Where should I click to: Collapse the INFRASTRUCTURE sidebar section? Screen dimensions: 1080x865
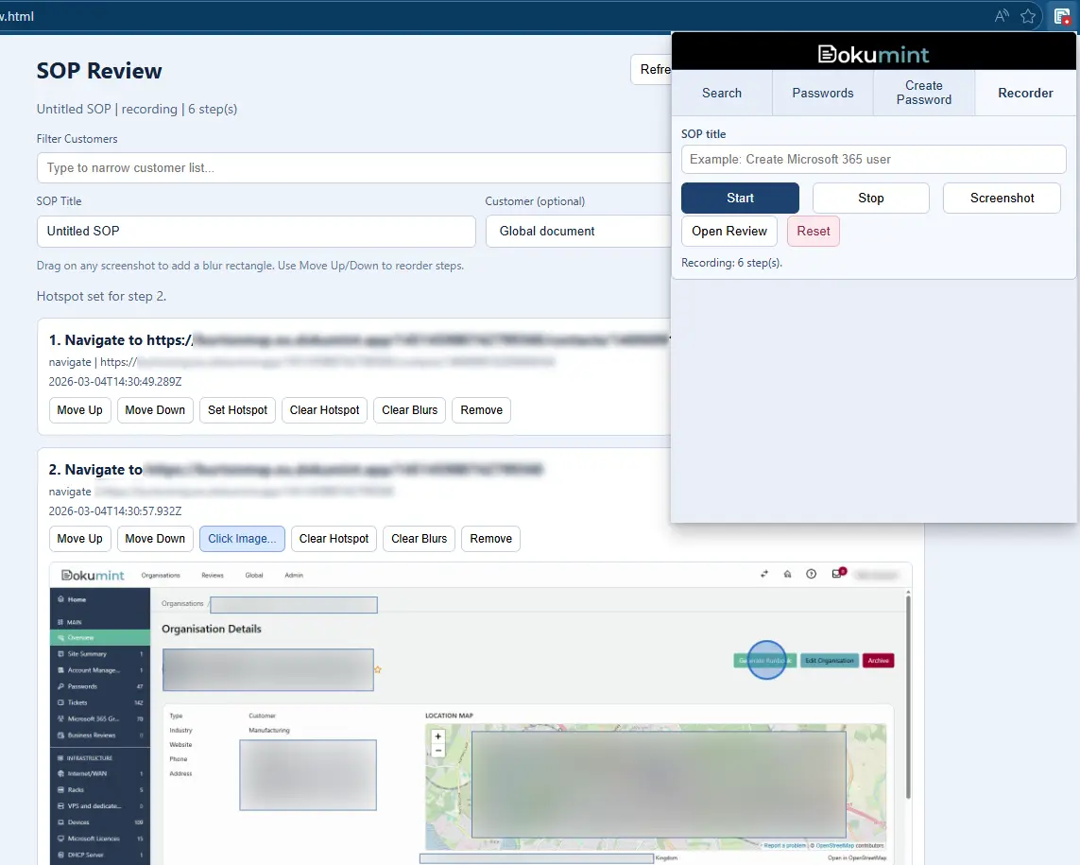[91, 758]
